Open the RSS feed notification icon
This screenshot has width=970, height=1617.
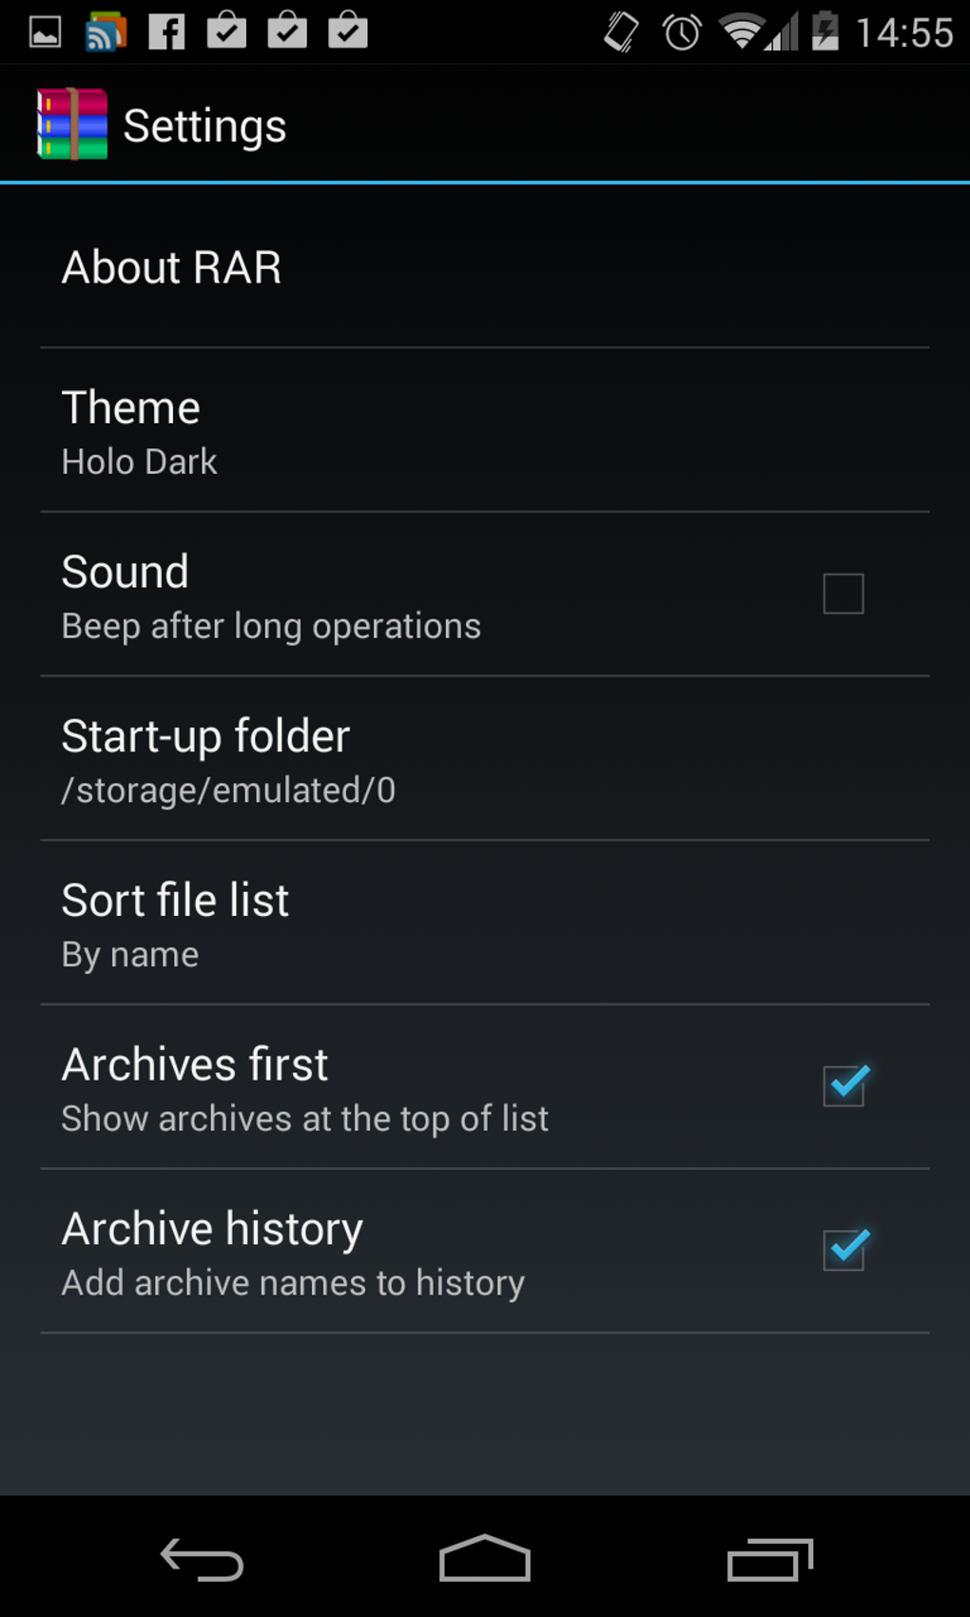point(106,31)
